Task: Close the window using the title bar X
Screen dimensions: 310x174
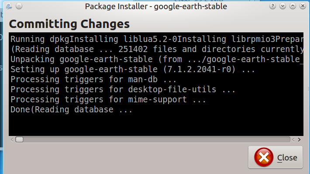Action: (303, 6)
